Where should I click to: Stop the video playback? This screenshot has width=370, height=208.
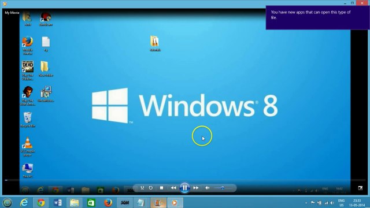click(x=162, y=188)
